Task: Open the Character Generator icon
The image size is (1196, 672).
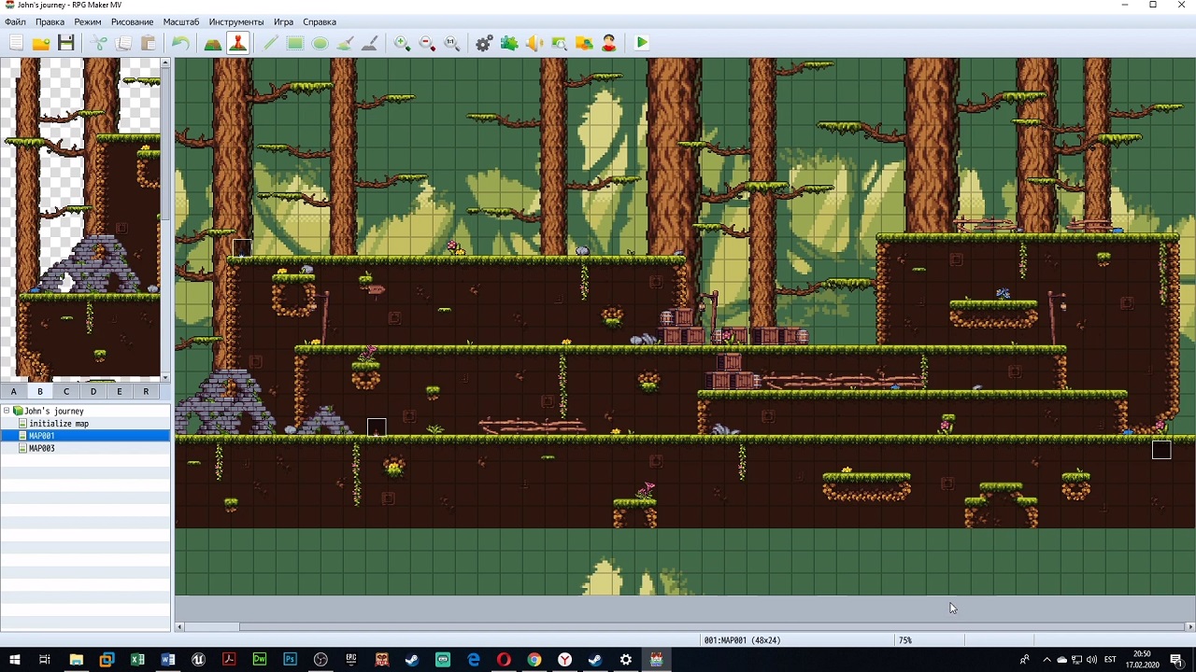Action: click(x=609, y=43)
